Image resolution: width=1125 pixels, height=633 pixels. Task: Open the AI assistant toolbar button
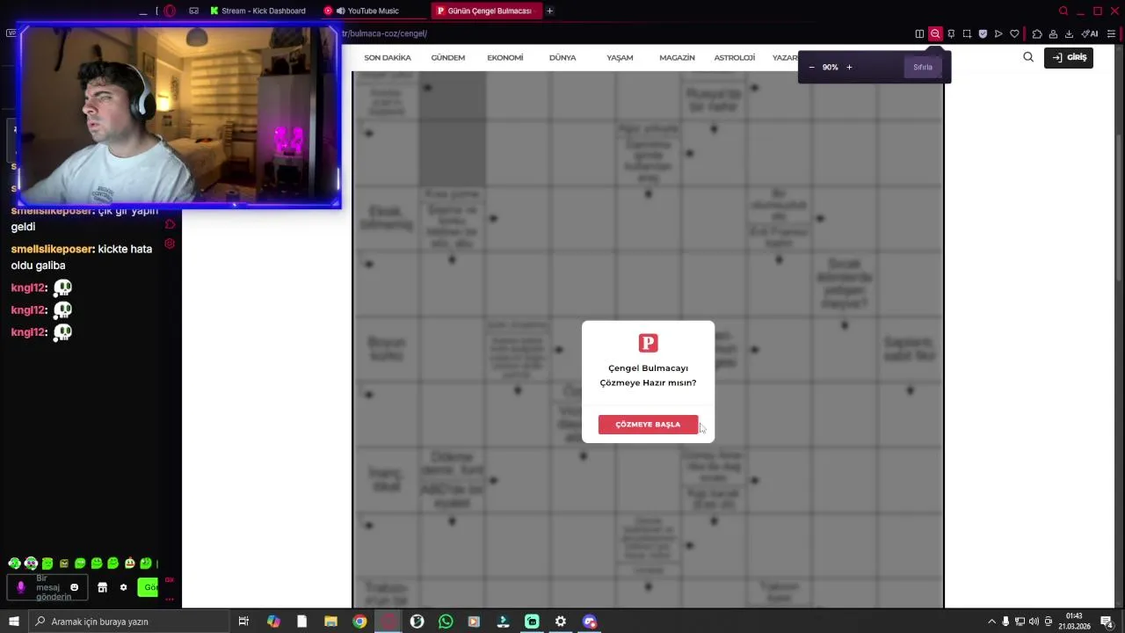[x=1090, y=33]
